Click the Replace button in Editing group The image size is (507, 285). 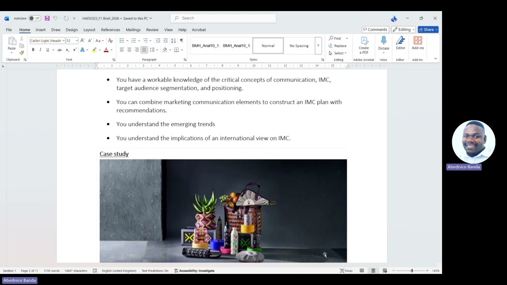(x=337, y=46)
